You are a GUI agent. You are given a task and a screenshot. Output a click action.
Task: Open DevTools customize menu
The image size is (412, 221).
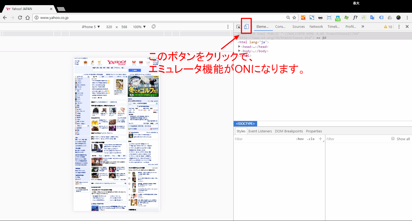click(x=399, y=27)
